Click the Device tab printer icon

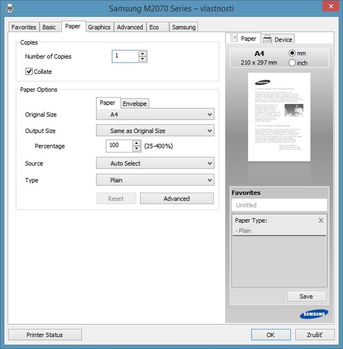[267, 39]
